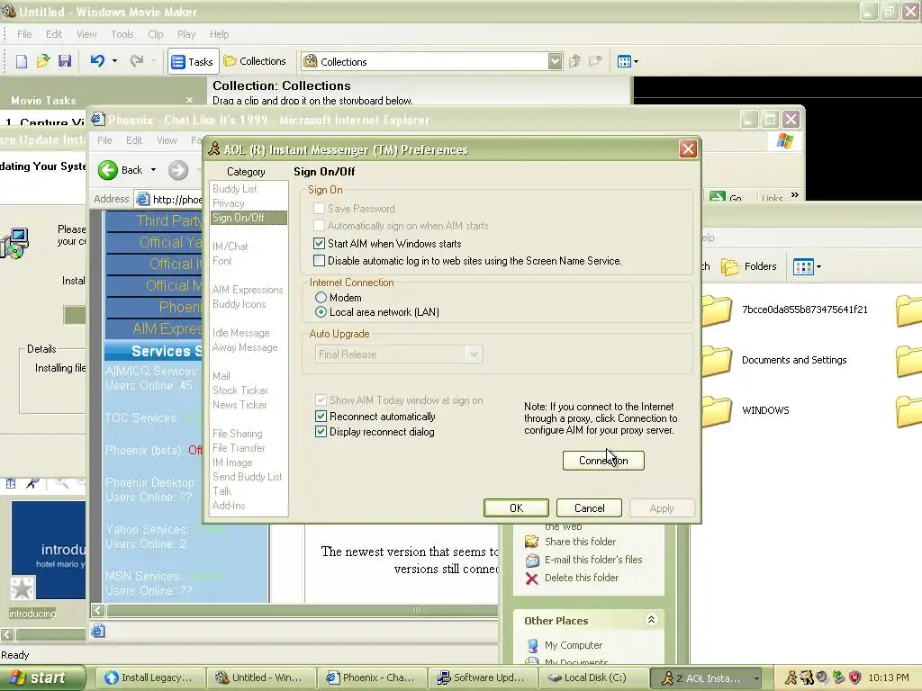Open folder 7bcce0da855b873475641f21
Image resolution: width=922 pixels, height=691 pixels.
point(804,310)
